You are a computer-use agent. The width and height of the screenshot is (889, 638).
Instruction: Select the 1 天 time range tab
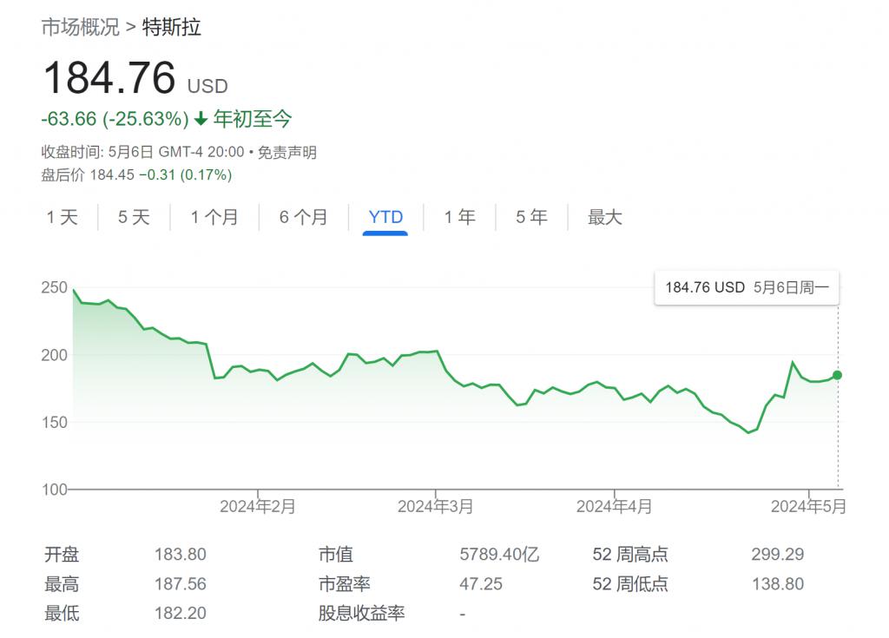(x=63, y=217)
